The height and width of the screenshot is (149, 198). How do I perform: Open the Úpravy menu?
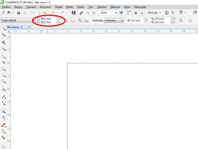click(x=18, y=7)
